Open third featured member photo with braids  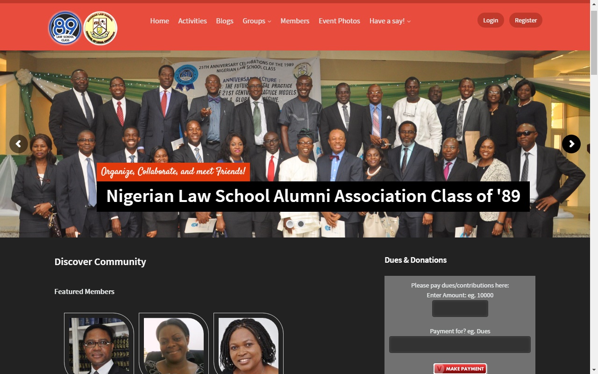(x=249, y=345)
